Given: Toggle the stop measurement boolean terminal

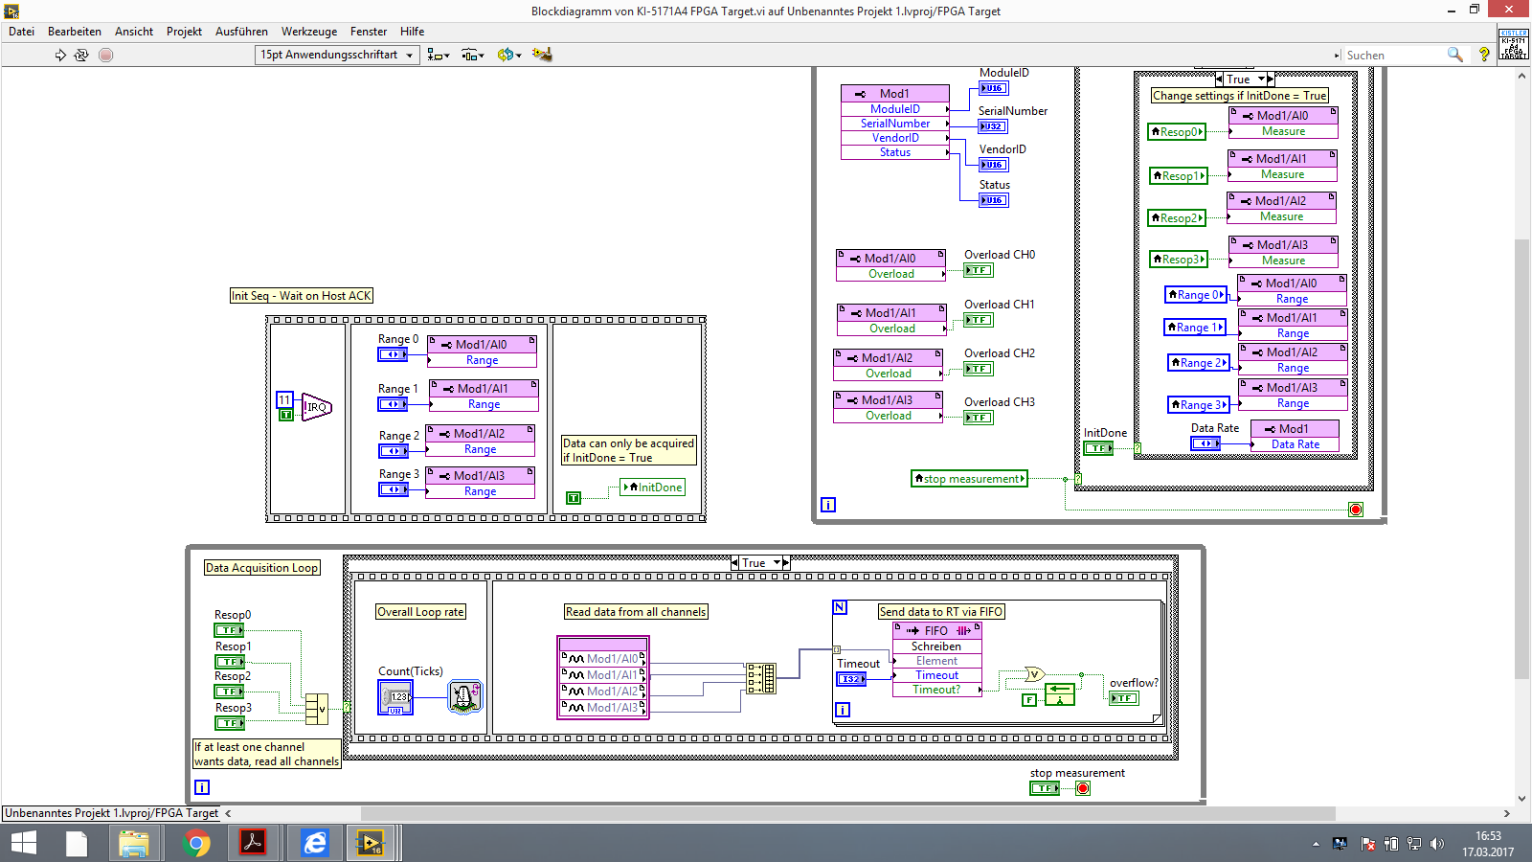Looking at the screenshot, I should click(x=1044, y=788).
